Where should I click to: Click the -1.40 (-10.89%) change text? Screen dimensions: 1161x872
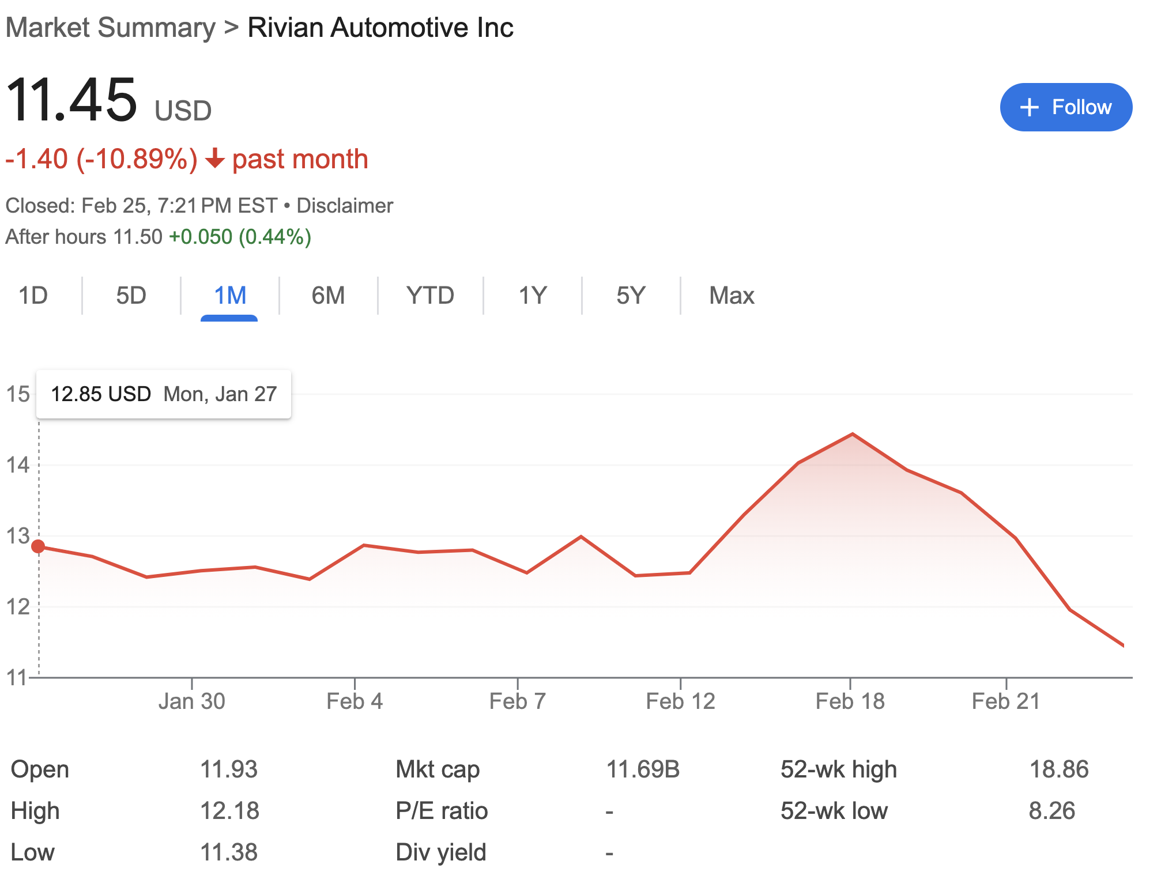pos(101,159)
